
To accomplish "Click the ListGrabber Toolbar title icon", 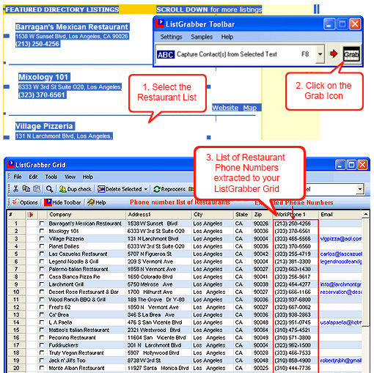I will (x=160, y=23).
